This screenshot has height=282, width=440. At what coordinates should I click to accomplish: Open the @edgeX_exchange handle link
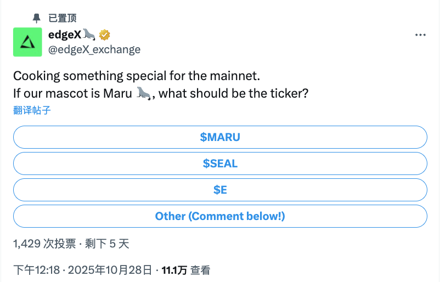click(x=94, y=49)
